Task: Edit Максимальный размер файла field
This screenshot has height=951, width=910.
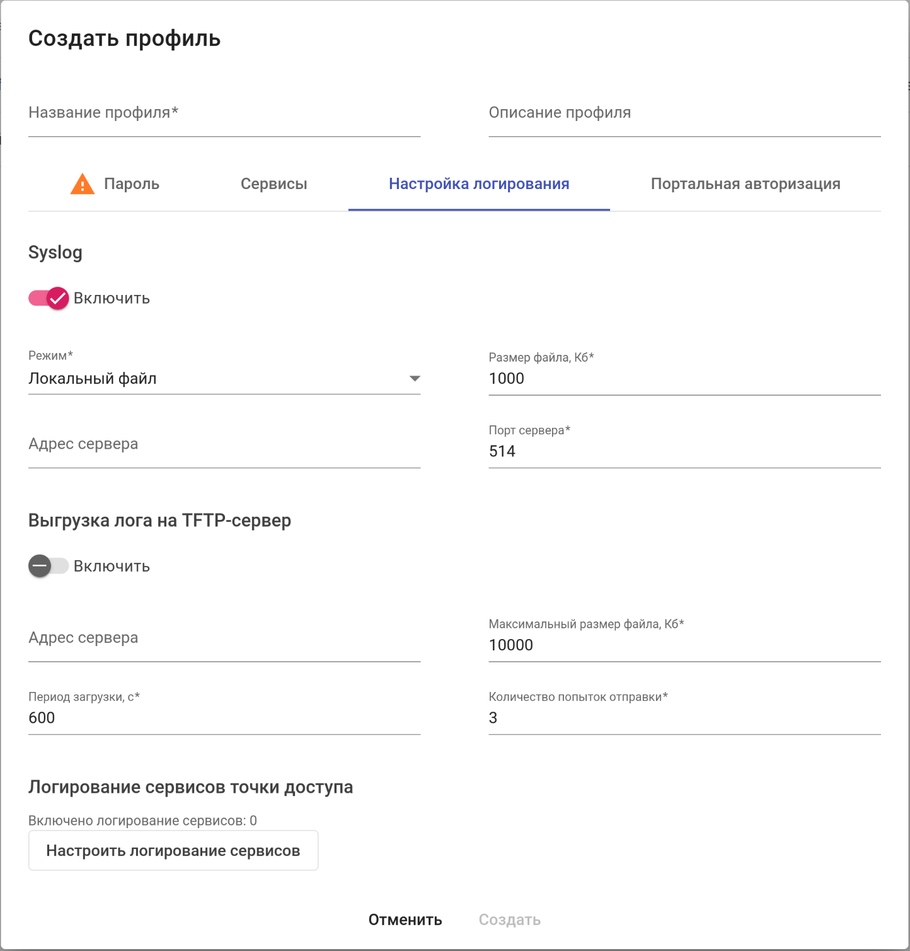Action: 684,645
